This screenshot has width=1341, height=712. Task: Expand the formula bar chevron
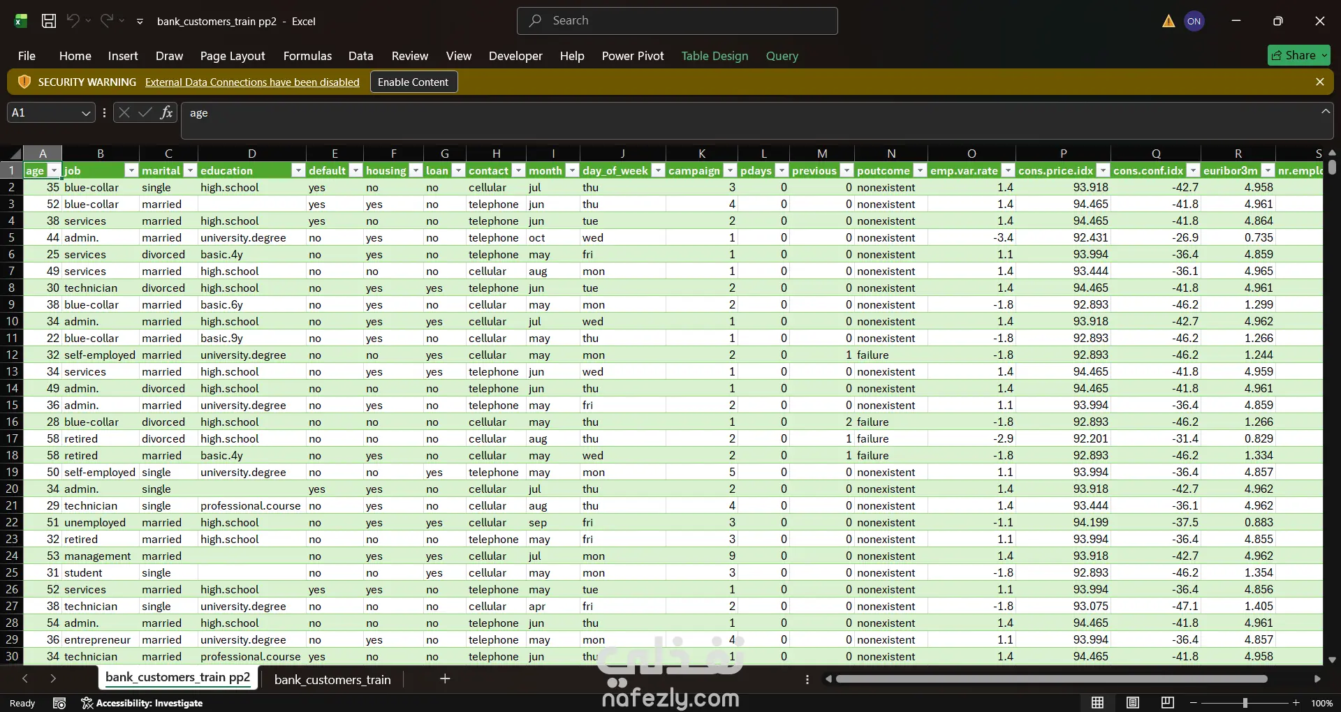1325,111
